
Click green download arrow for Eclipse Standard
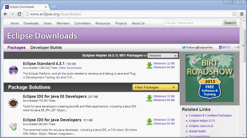coord(149,65)
